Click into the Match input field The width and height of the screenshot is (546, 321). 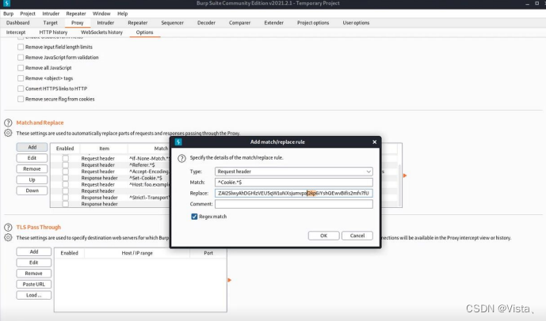pos(293,182)
